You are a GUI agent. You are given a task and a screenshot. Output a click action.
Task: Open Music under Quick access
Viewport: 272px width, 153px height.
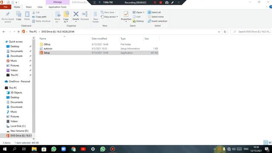pos(14,61)
